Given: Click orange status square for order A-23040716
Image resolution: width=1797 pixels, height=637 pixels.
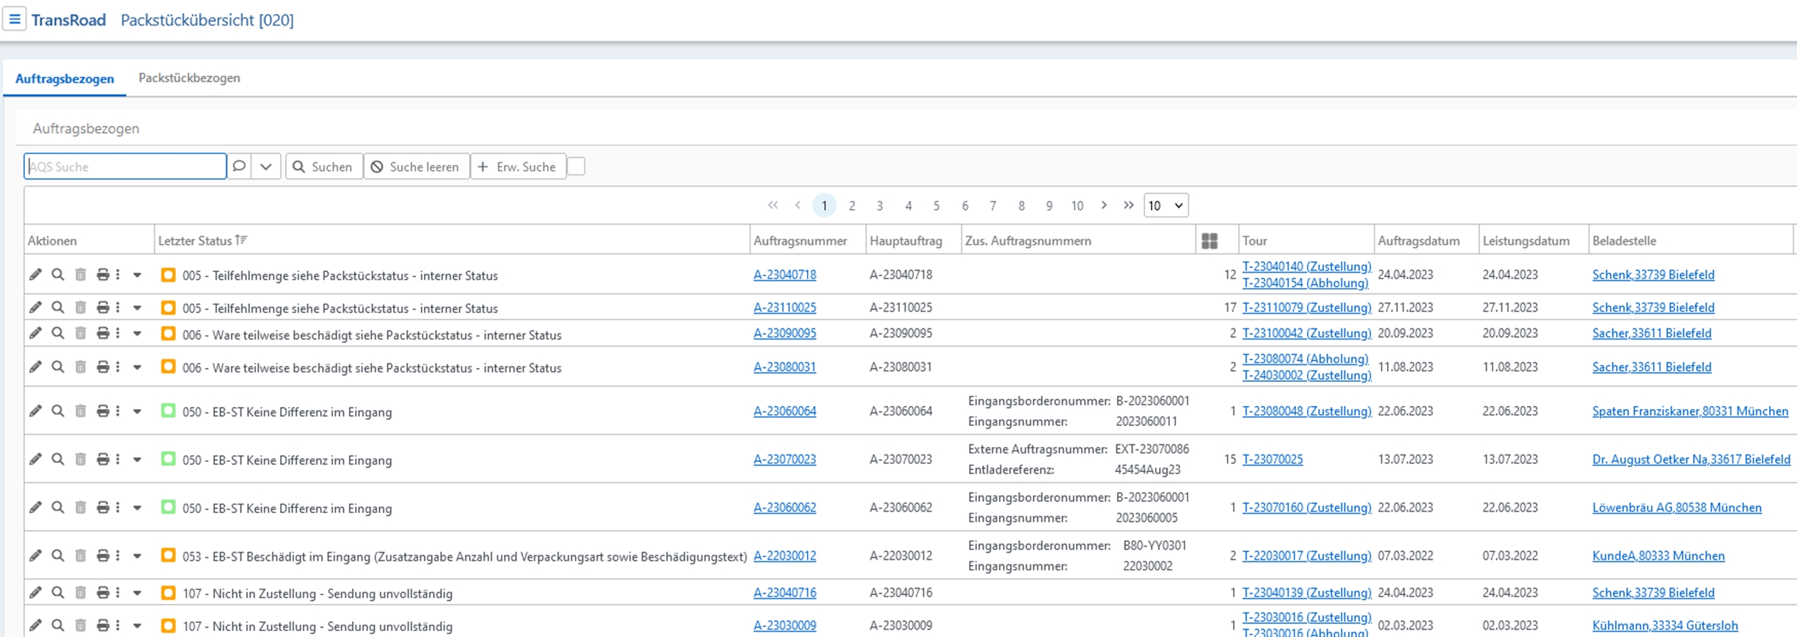Looking at the screenshot, I should (168, 592).
